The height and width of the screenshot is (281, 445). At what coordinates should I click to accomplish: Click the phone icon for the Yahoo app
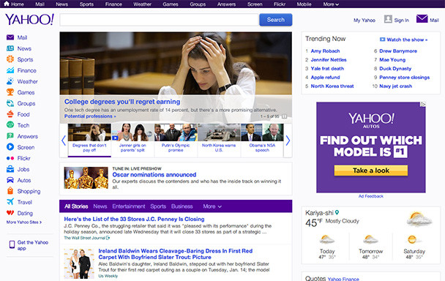tap(12, 244)
